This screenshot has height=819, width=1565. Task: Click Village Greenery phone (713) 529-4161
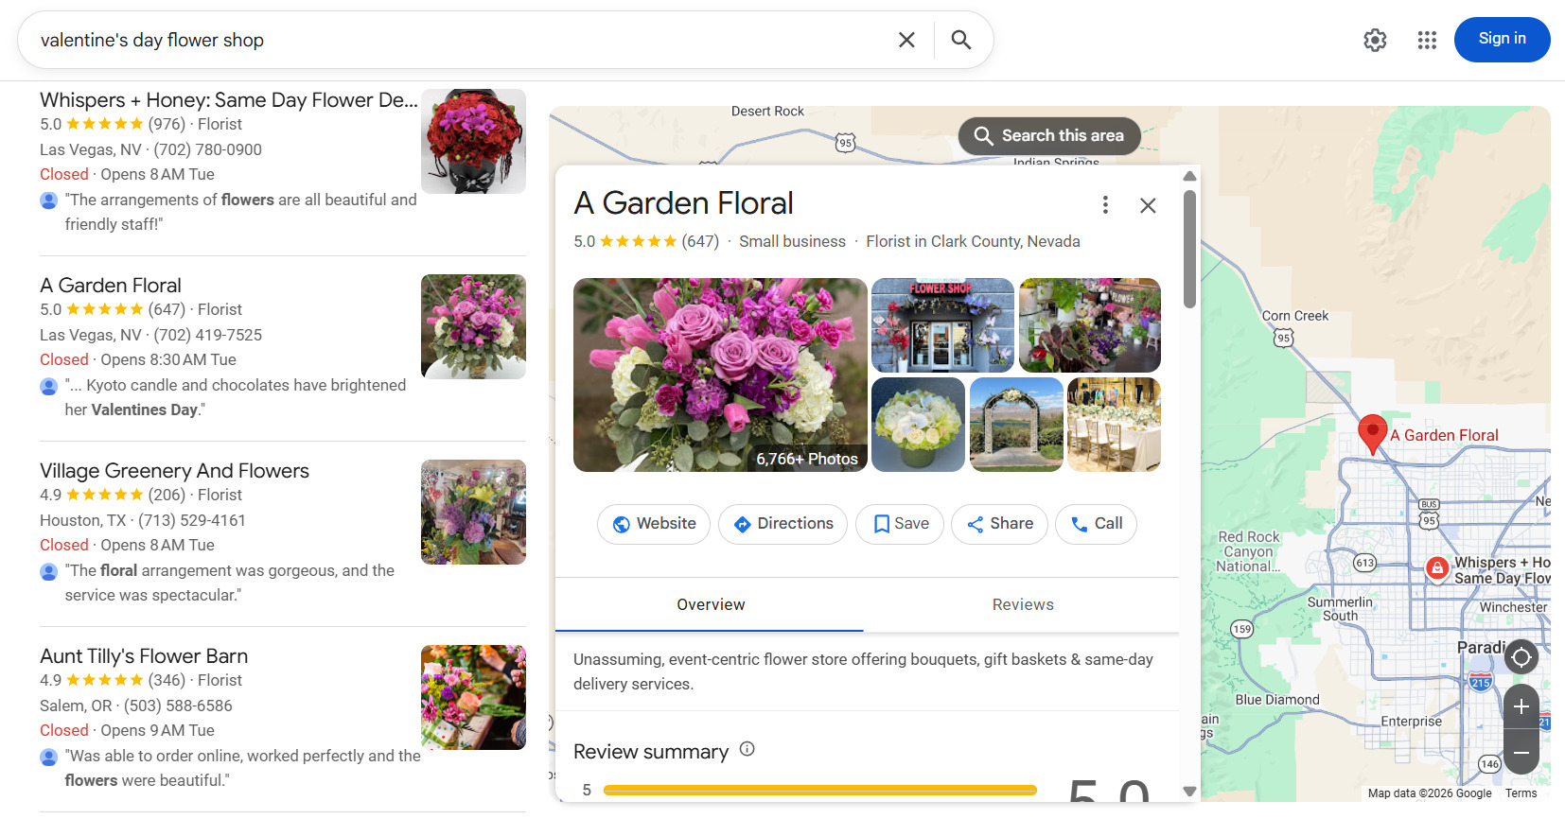click(192, 520)
